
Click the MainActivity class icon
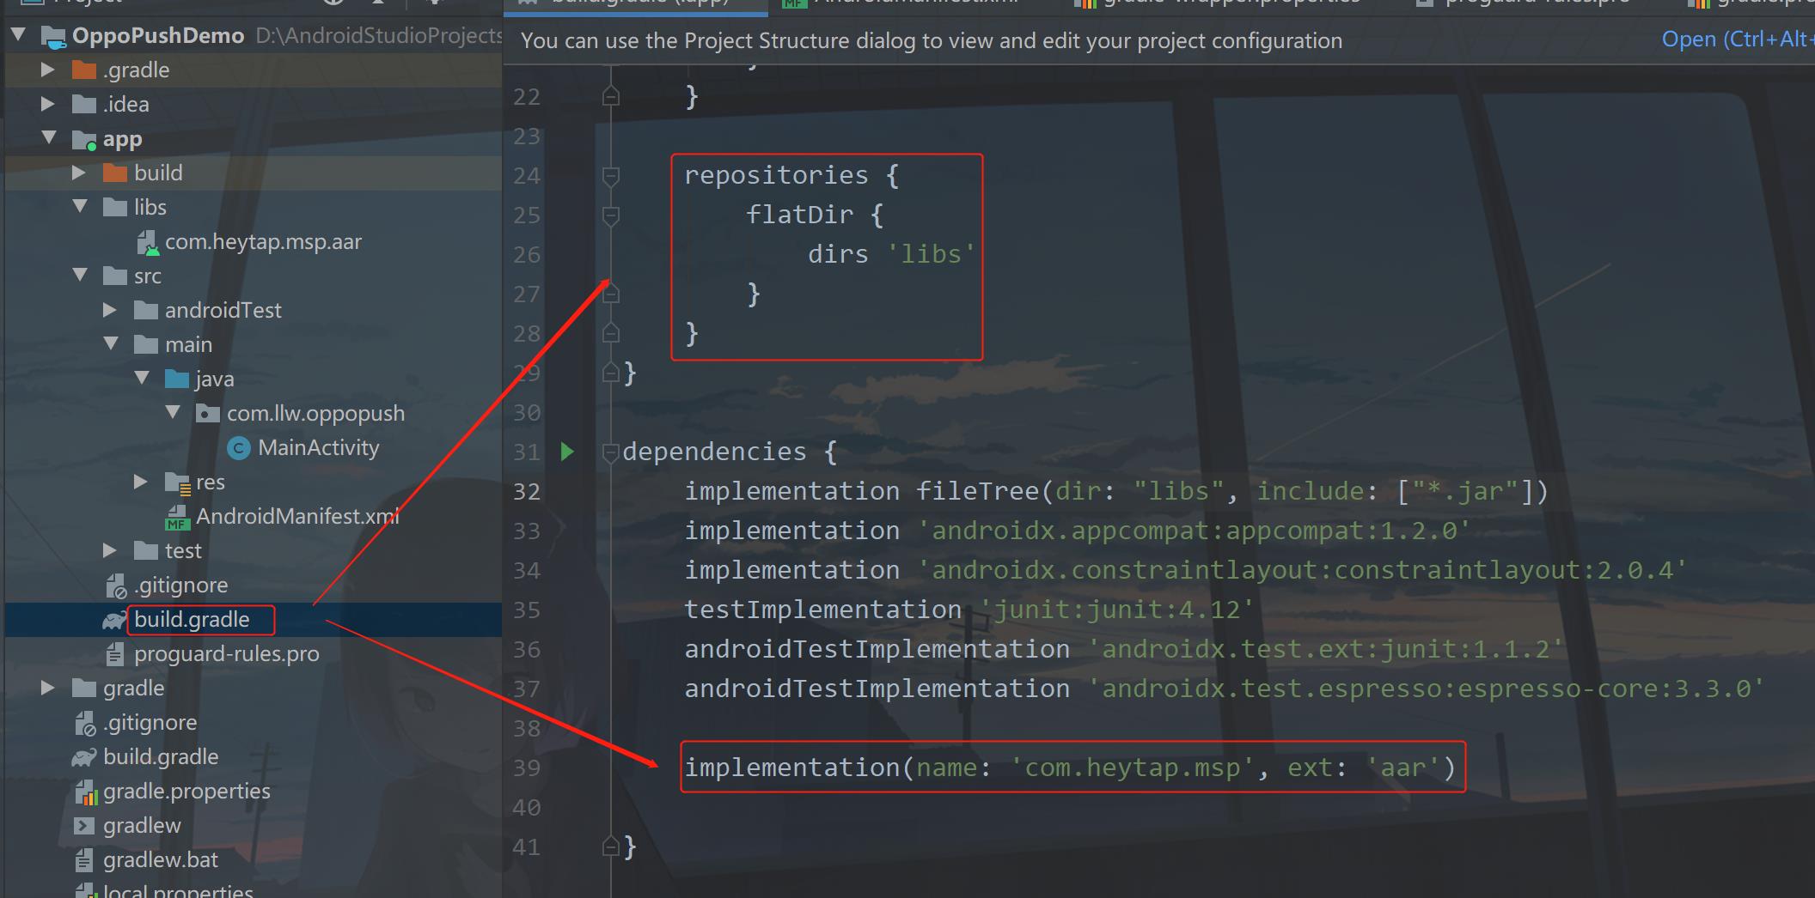239,447
